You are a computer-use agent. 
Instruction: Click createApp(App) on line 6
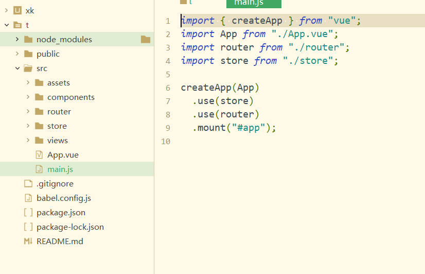220,88
